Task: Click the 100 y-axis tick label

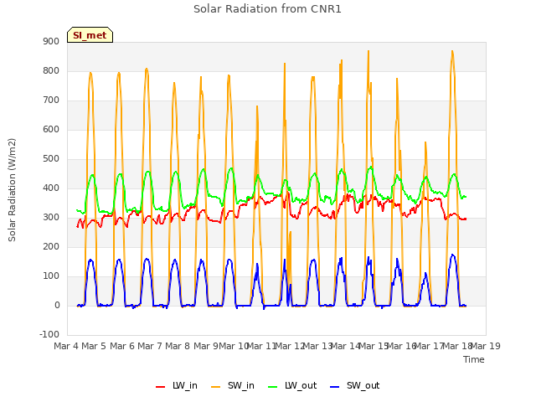Action: click(x=51, y=276)
